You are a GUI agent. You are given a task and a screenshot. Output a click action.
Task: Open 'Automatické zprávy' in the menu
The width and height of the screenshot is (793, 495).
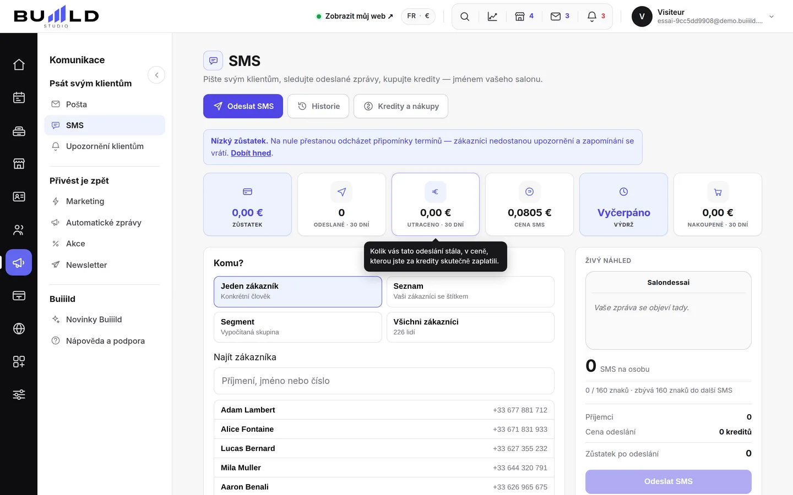click(x=105, y=223)
